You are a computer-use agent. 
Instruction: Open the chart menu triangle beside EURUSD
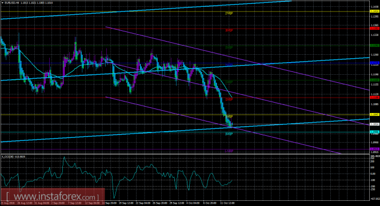[x=2, y=3]
